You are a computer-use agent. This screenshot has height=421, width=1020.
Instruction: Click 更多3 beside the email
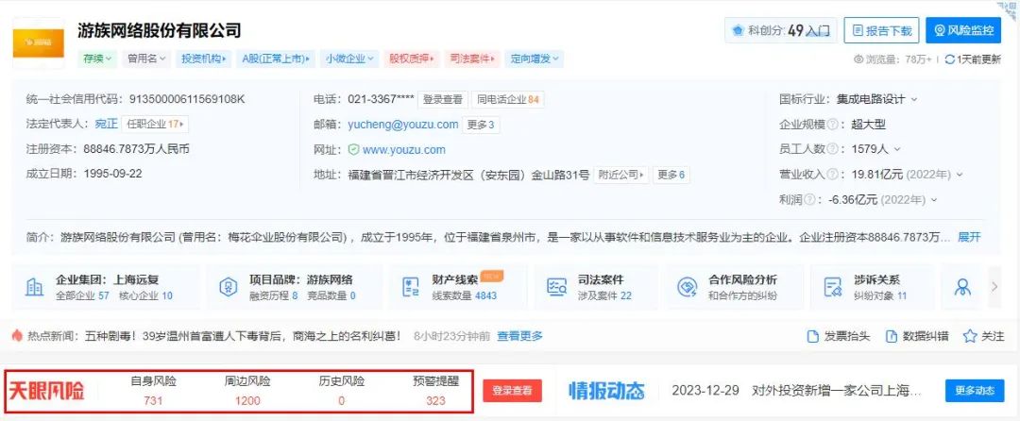pyautogui.click(x=481, y=125)
